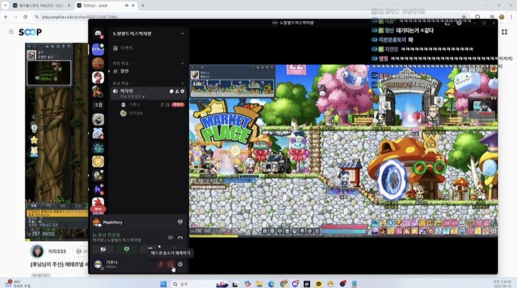Open the SOOP hamburger menu
The image size is (517, 288).
click(12, 32)
